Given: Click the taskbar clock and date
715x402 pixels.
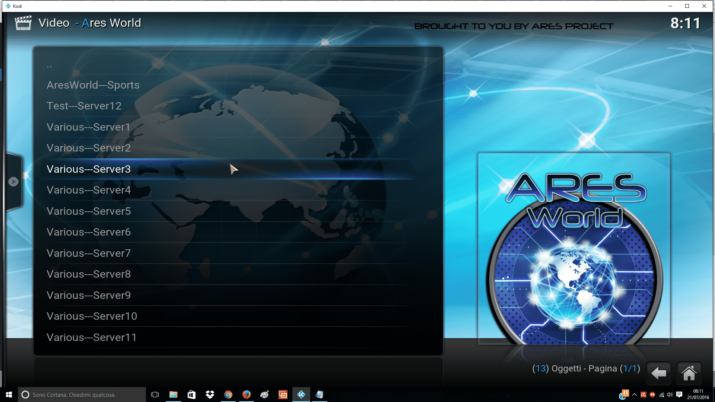Looking at the screenshot, I should pyautogui.click(x=698, y=395).
